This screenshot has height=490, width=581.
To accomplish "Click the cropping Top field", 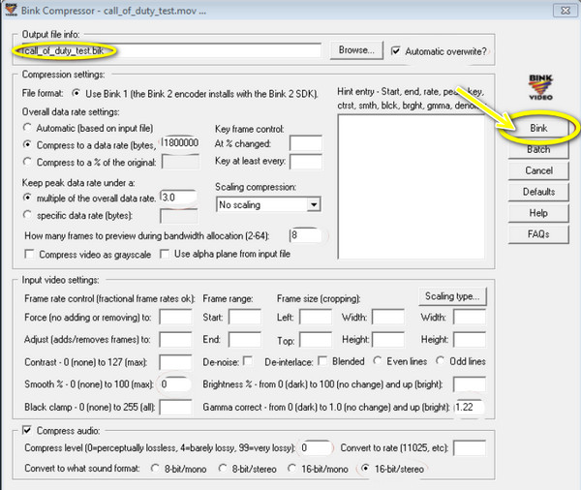I will 316,340.
